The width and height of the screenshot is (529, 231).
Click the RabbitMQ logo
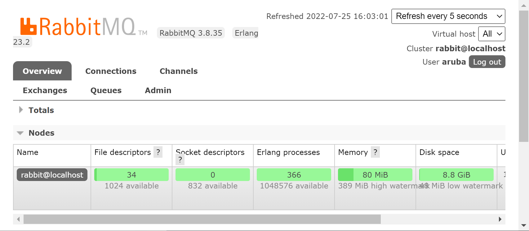(78, 27)
